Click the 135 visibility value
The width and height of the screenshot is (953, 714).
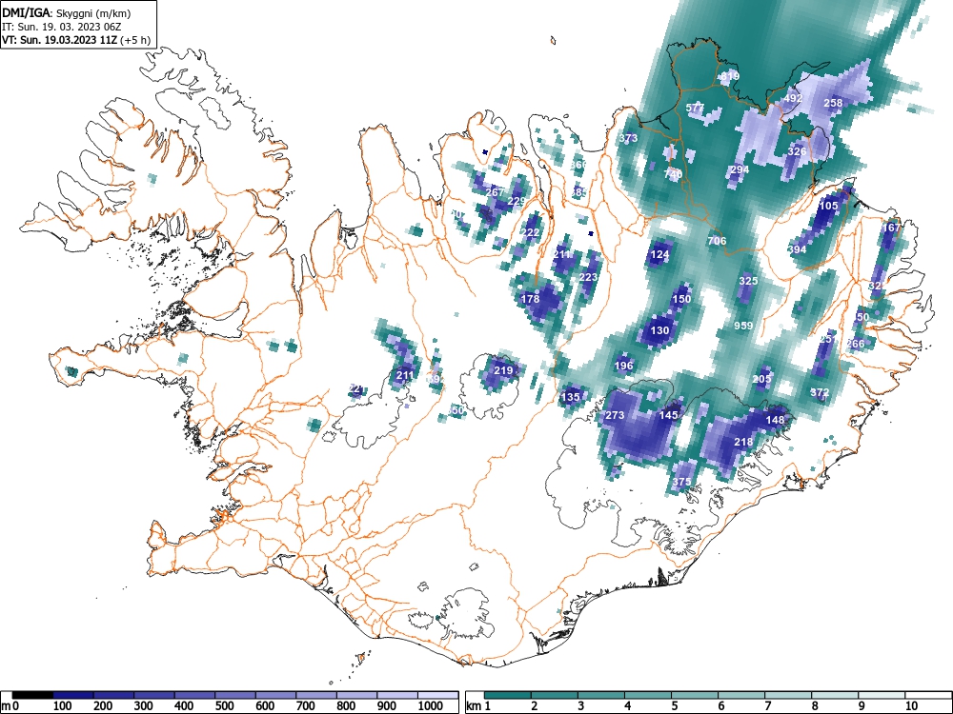pos(571,398)
